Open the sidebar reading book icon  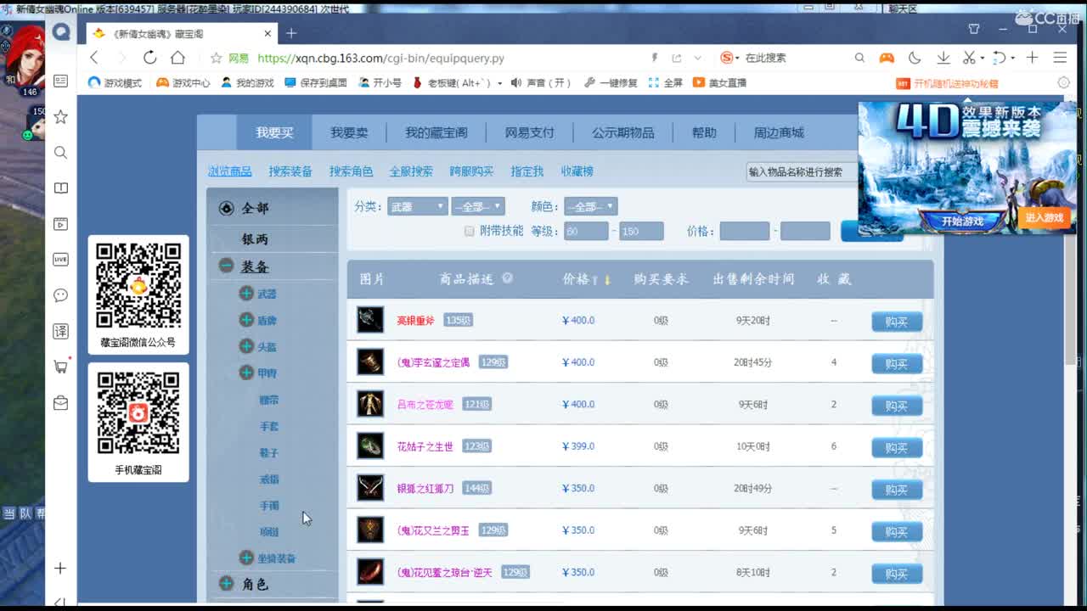60,188
